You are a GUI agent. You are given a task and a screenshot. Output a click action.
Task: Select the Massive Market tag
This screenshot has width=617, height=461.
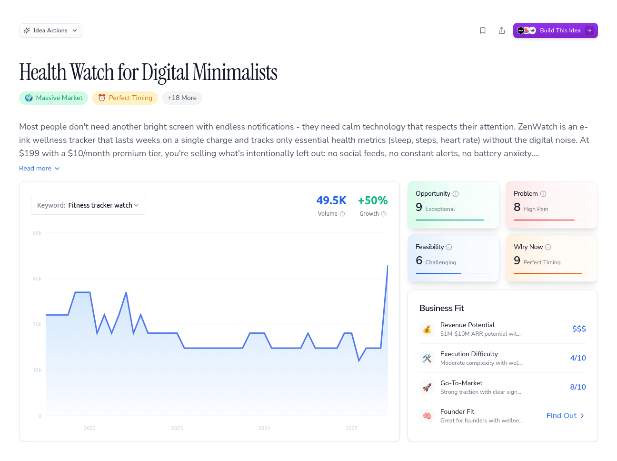click(54, 98)
